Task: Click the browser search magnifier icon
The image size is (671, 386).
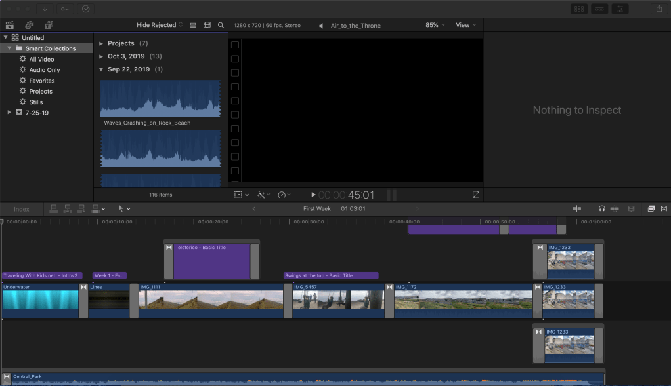Action: pos(221,25)
